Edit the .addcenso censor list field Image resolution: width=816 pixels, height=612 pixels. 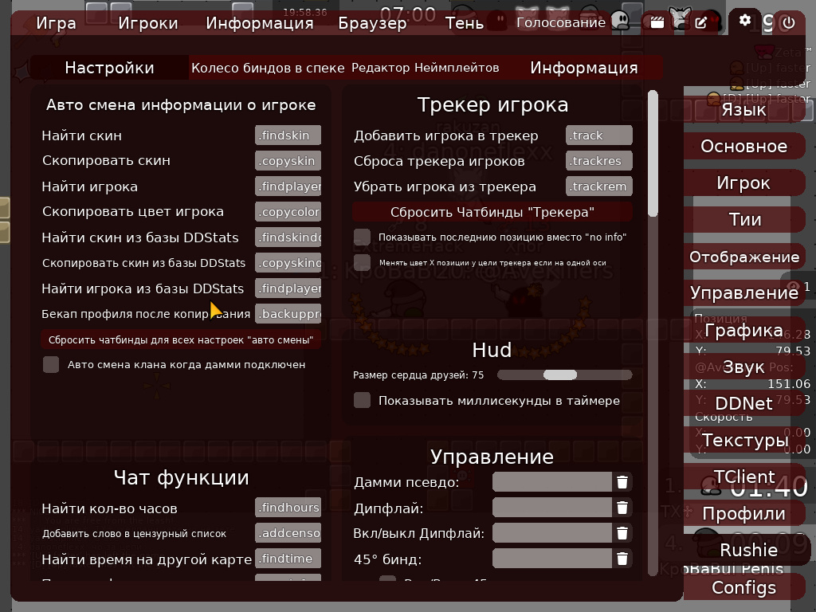click(288, 533)
